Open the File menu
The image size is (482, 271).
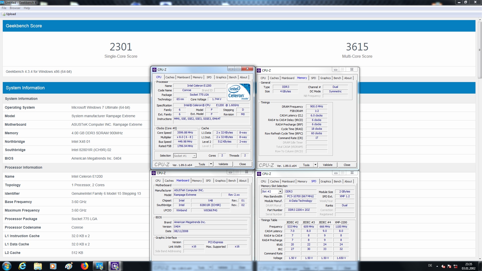[x=4, y=8]
